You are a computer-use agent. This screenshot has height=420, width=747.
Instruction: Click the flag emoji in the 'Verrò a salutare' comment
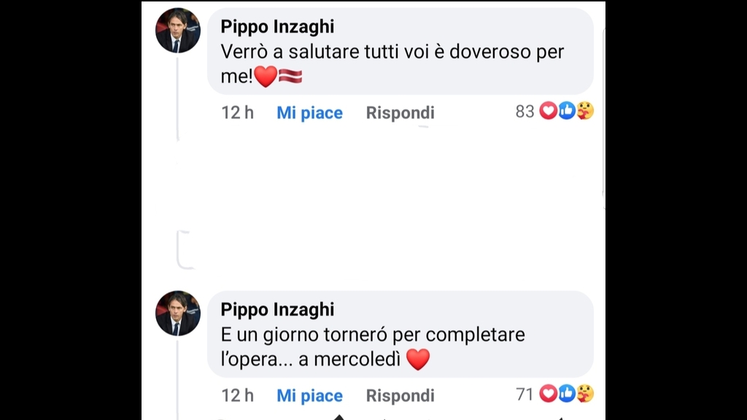coord(290,76)
